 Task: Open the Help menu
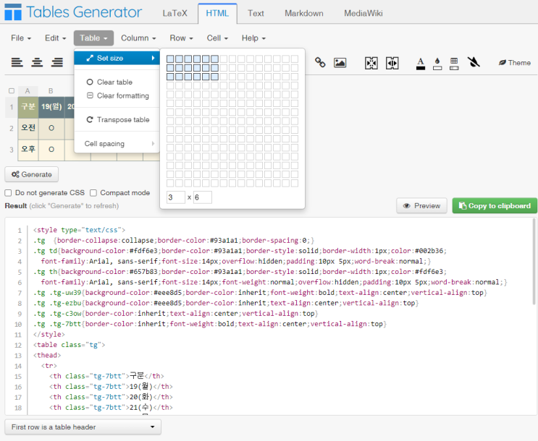click(253, 38)
